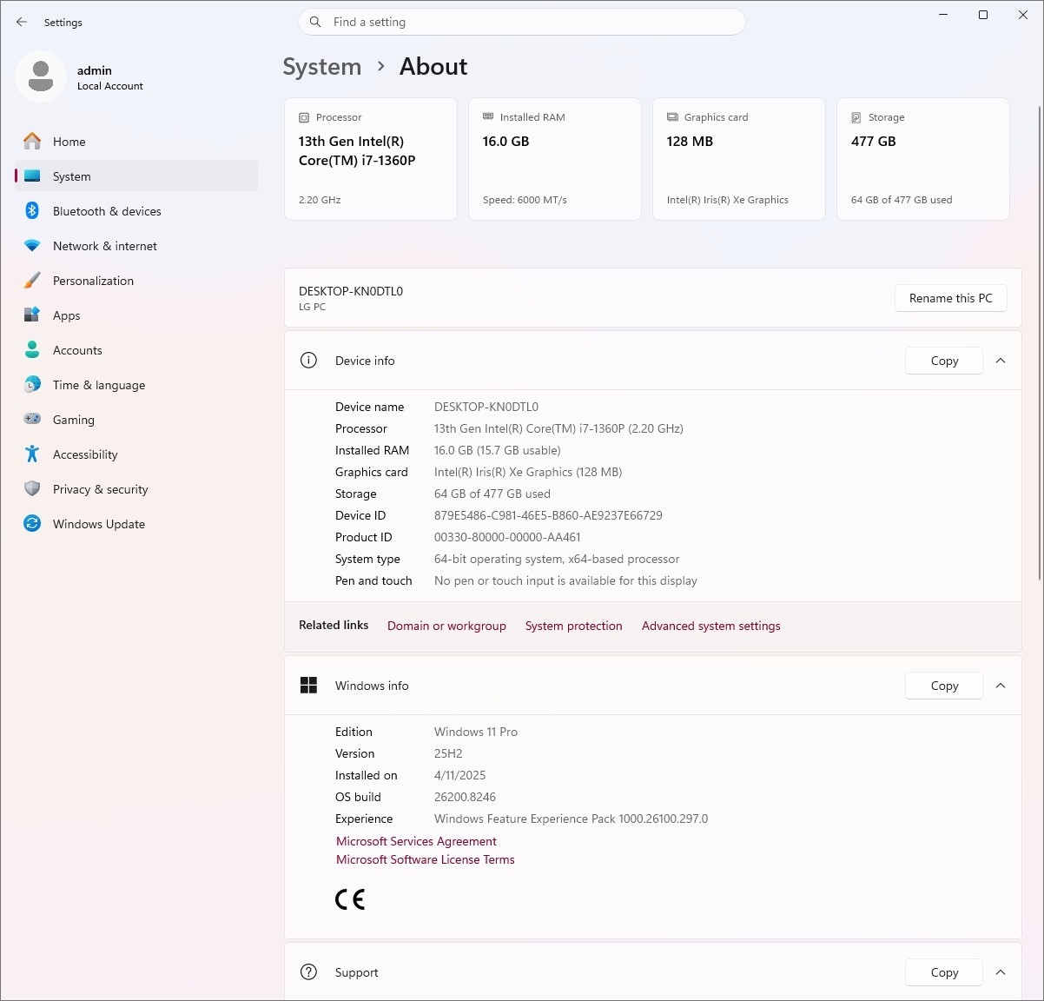Image resolution: width=1044 pixels, height=1001 pixels.
Task: Click the Find a setting search box
Action: 521,22
